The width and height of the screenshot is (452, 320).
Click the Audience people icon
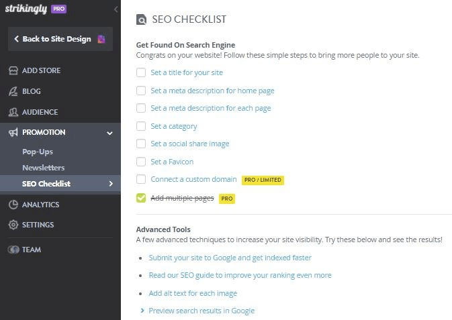(13, 112)
